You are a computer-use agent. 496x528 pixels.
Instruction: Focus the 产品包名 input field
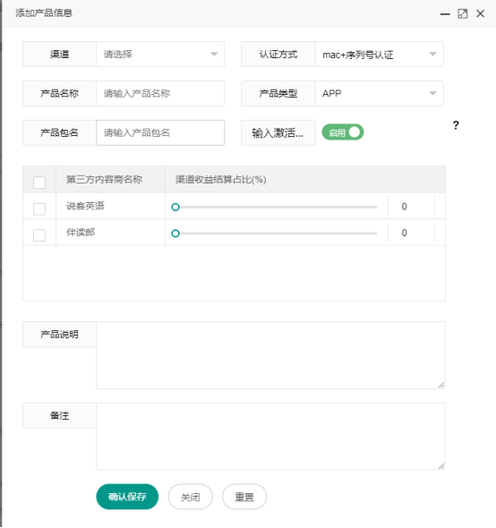pos(160,132)
